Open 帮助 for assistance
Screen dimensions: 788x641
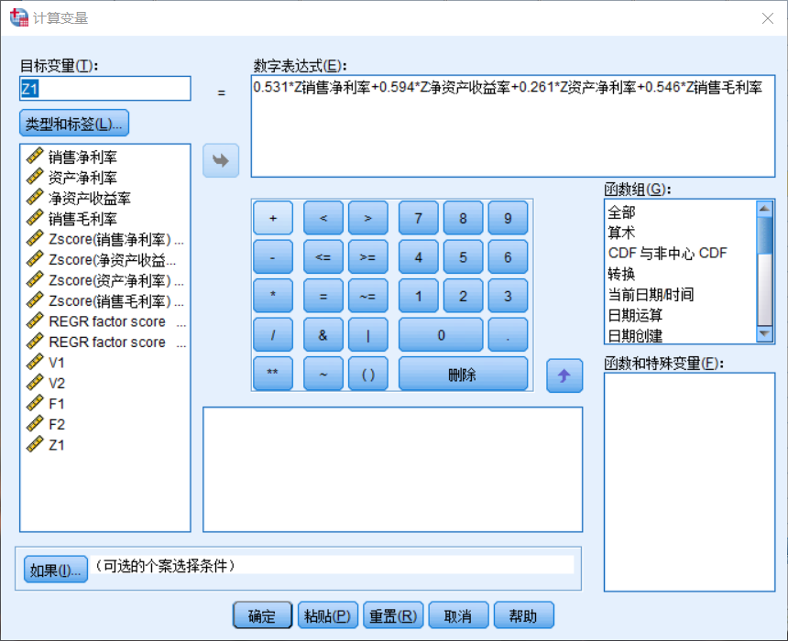click(x=524, y=614)
